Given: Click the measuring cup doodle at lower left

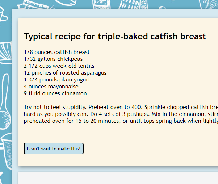Looking at the screenshot, I should (6, 146).
